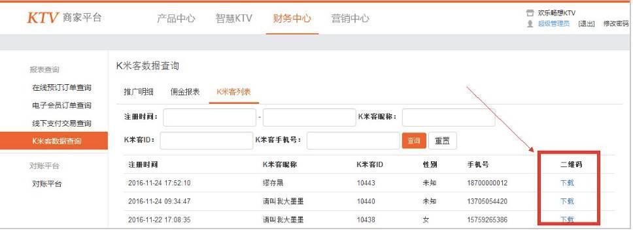Open the 对账平台 sidebar item
The height and width of the screenshot is (235, 633).
(47, 184)
